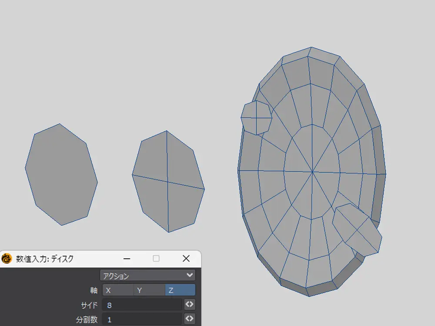This screenshot has height=326, width=435.
Task: Select the Z axis button
Action: [x=180, y=290]
